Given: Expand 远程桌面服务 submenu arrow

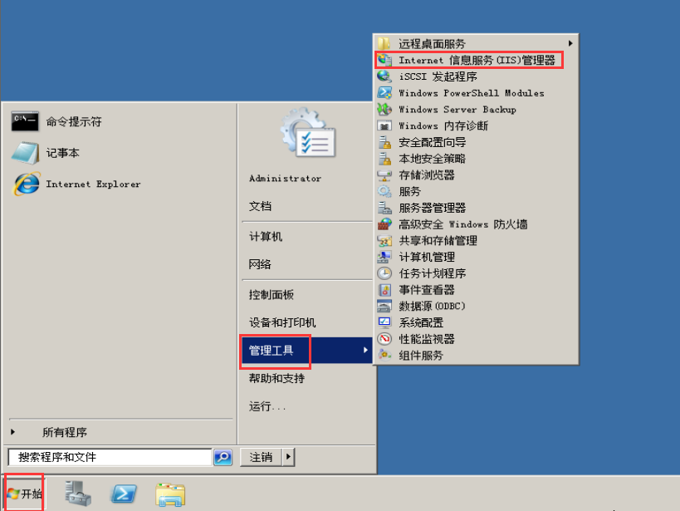Looking at the screenshot, I should click(x=570, y=43).
